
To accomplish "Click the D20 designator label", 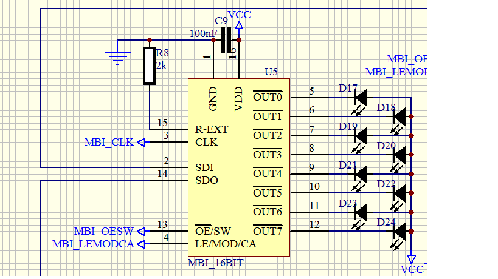I will tap(386, 146).
